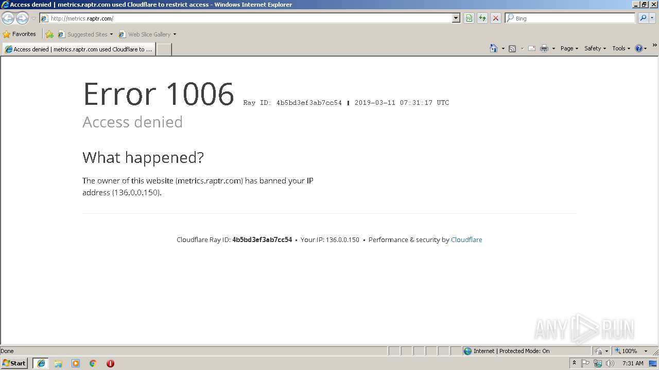Click the Error 1006 heading text
Image resolution: width=659 pixels, height=370 pixels.
point(159,94)
